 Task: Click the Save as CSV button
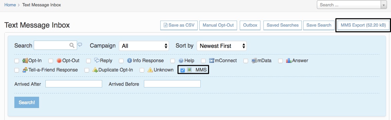tap(179, 25)
